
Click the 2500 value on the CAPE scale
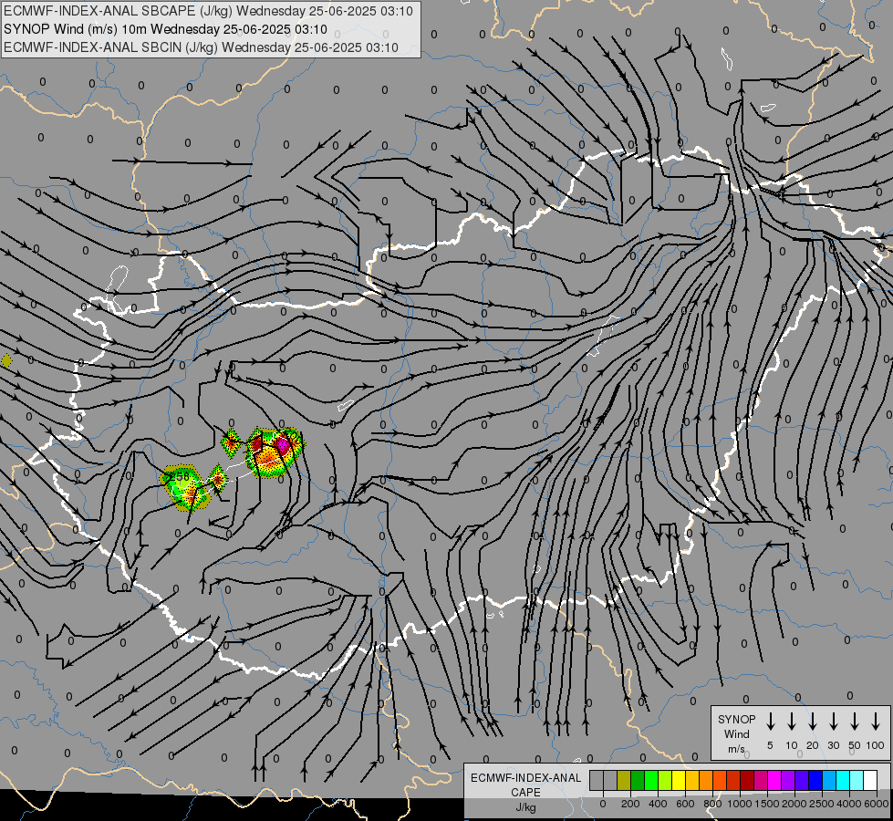(821, 804)
